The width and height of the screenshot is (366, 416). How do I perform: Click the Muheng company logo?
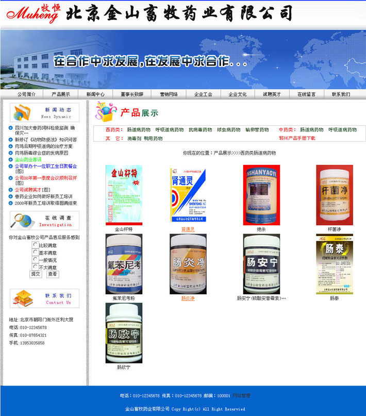coord(34,13)
